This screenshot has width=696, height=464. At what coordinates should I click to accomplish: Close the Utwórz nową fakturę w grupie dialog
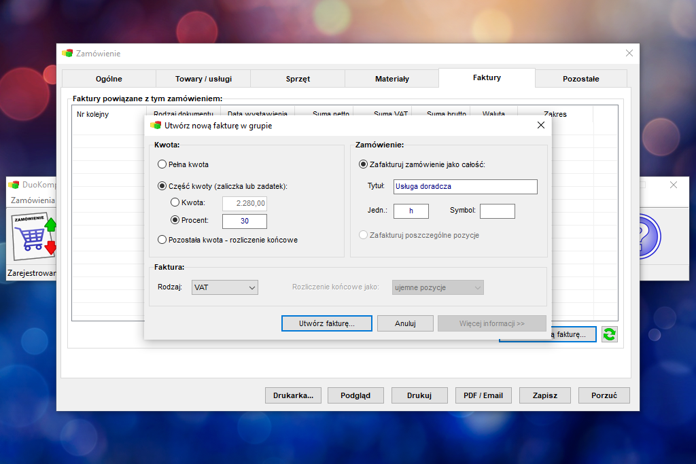point(540,125)
